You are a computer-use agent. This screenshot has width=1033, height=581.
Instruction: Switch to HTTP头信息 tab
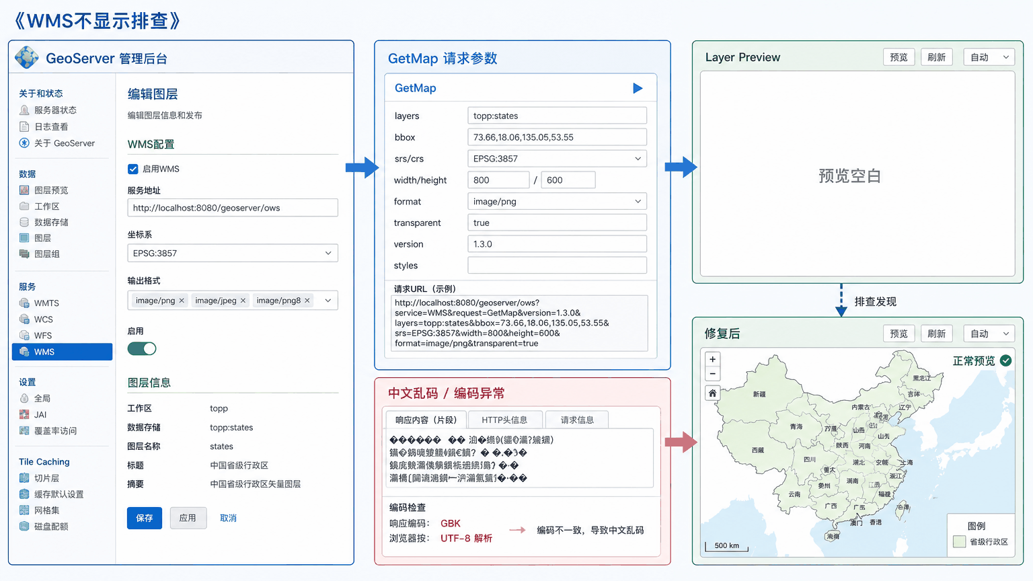[x=504, y=420]
